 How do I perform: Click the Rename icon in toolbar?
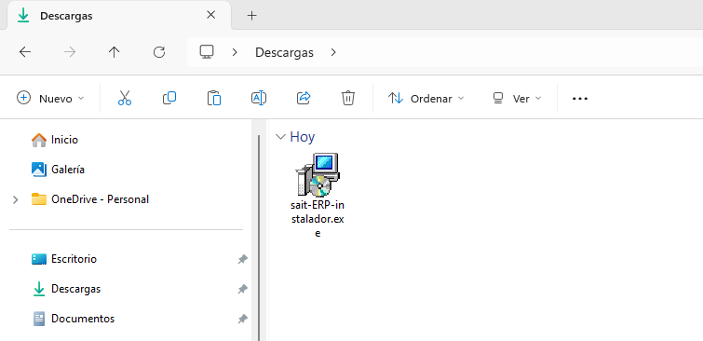(259, 98)
